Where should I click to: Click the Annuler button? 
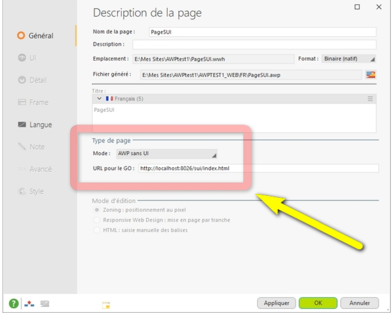coord(359,303)
